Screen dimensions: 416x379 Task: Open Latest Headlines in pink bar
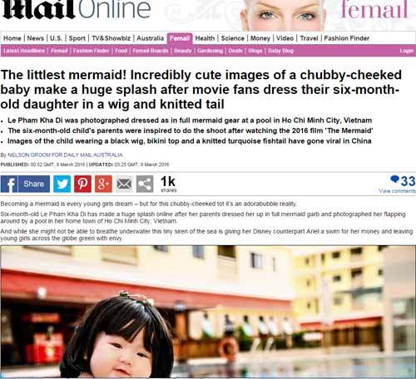tap(24, 51)
